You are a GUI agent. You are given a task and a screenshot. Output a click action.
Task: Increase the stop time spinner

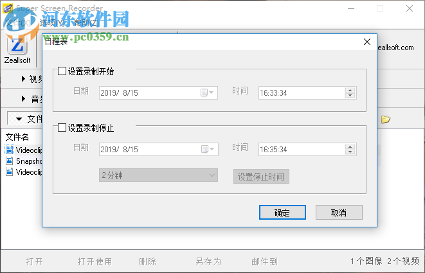click(350, 147)
